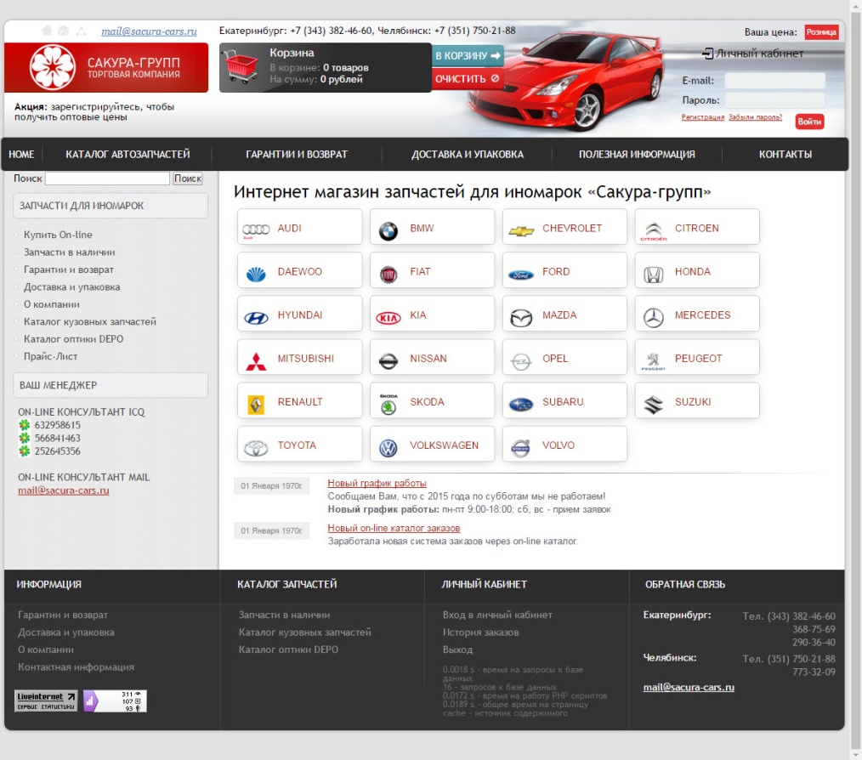Click the Daewoo logo icon
This screenshot has width=862, height=760.
(x=256, y=274)
